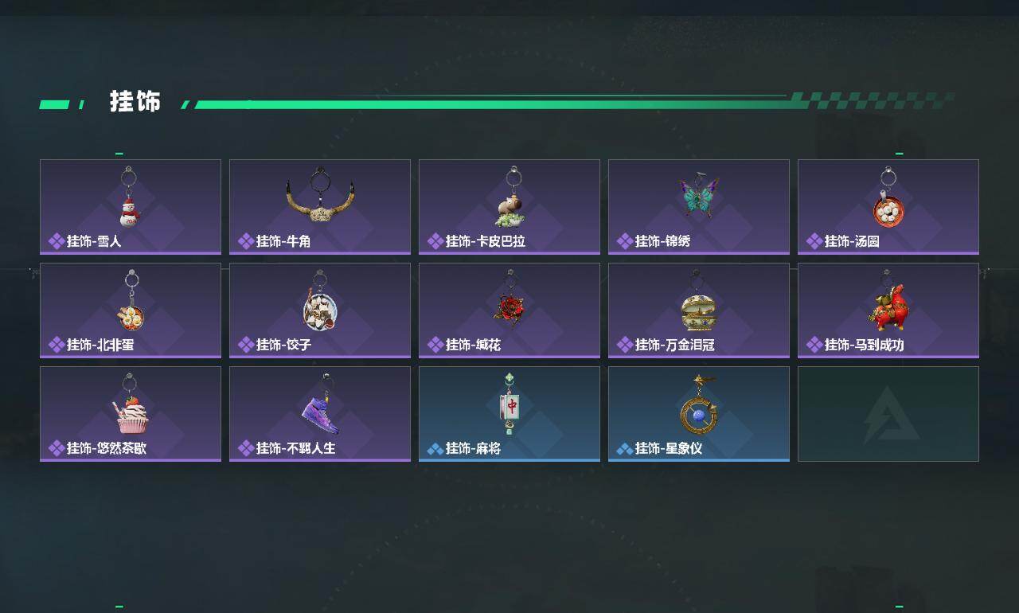
Task: Select the egg noodle charm 挂饰-北非蛋
Action: coord(131,310)
